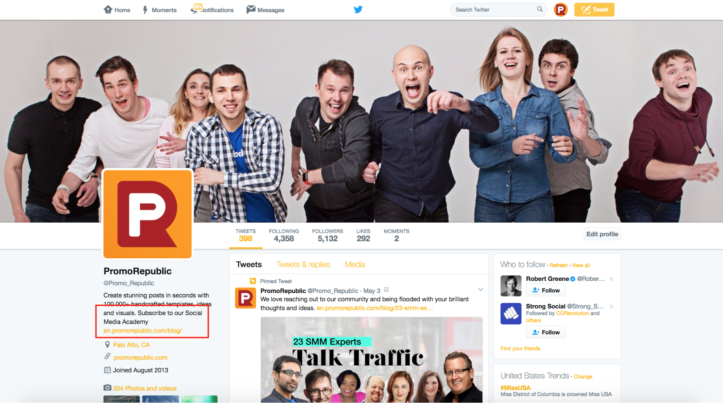Click the Strong Social name link
This screenshot has height=403, width=723.
pyautogui.click(x=545, y=306)
